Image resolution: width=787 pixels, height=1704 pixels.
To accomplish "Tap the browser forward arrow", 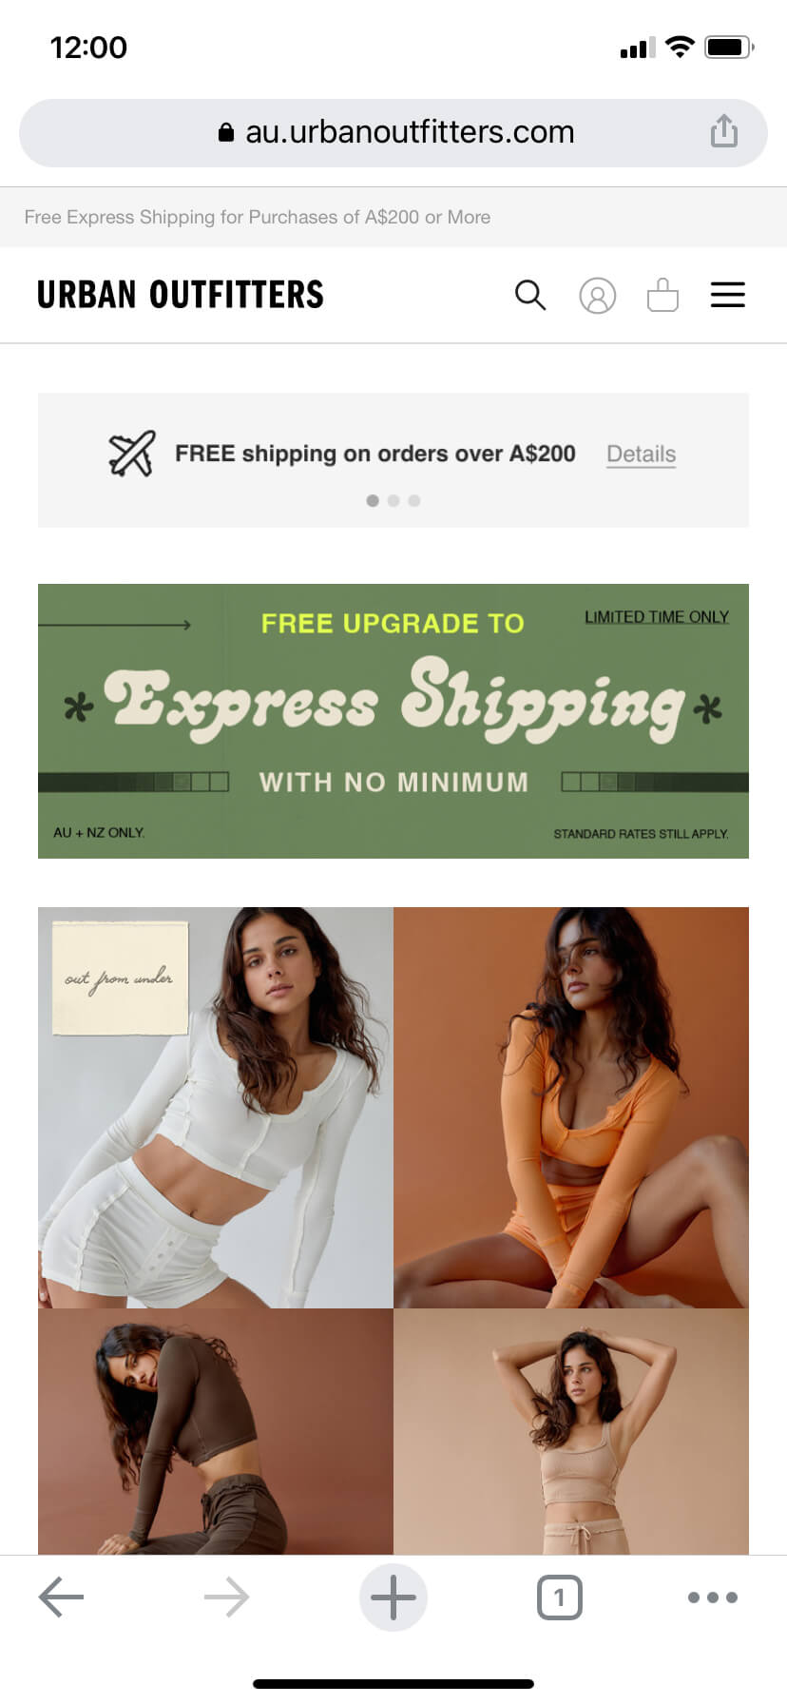I will point(227,1597).
